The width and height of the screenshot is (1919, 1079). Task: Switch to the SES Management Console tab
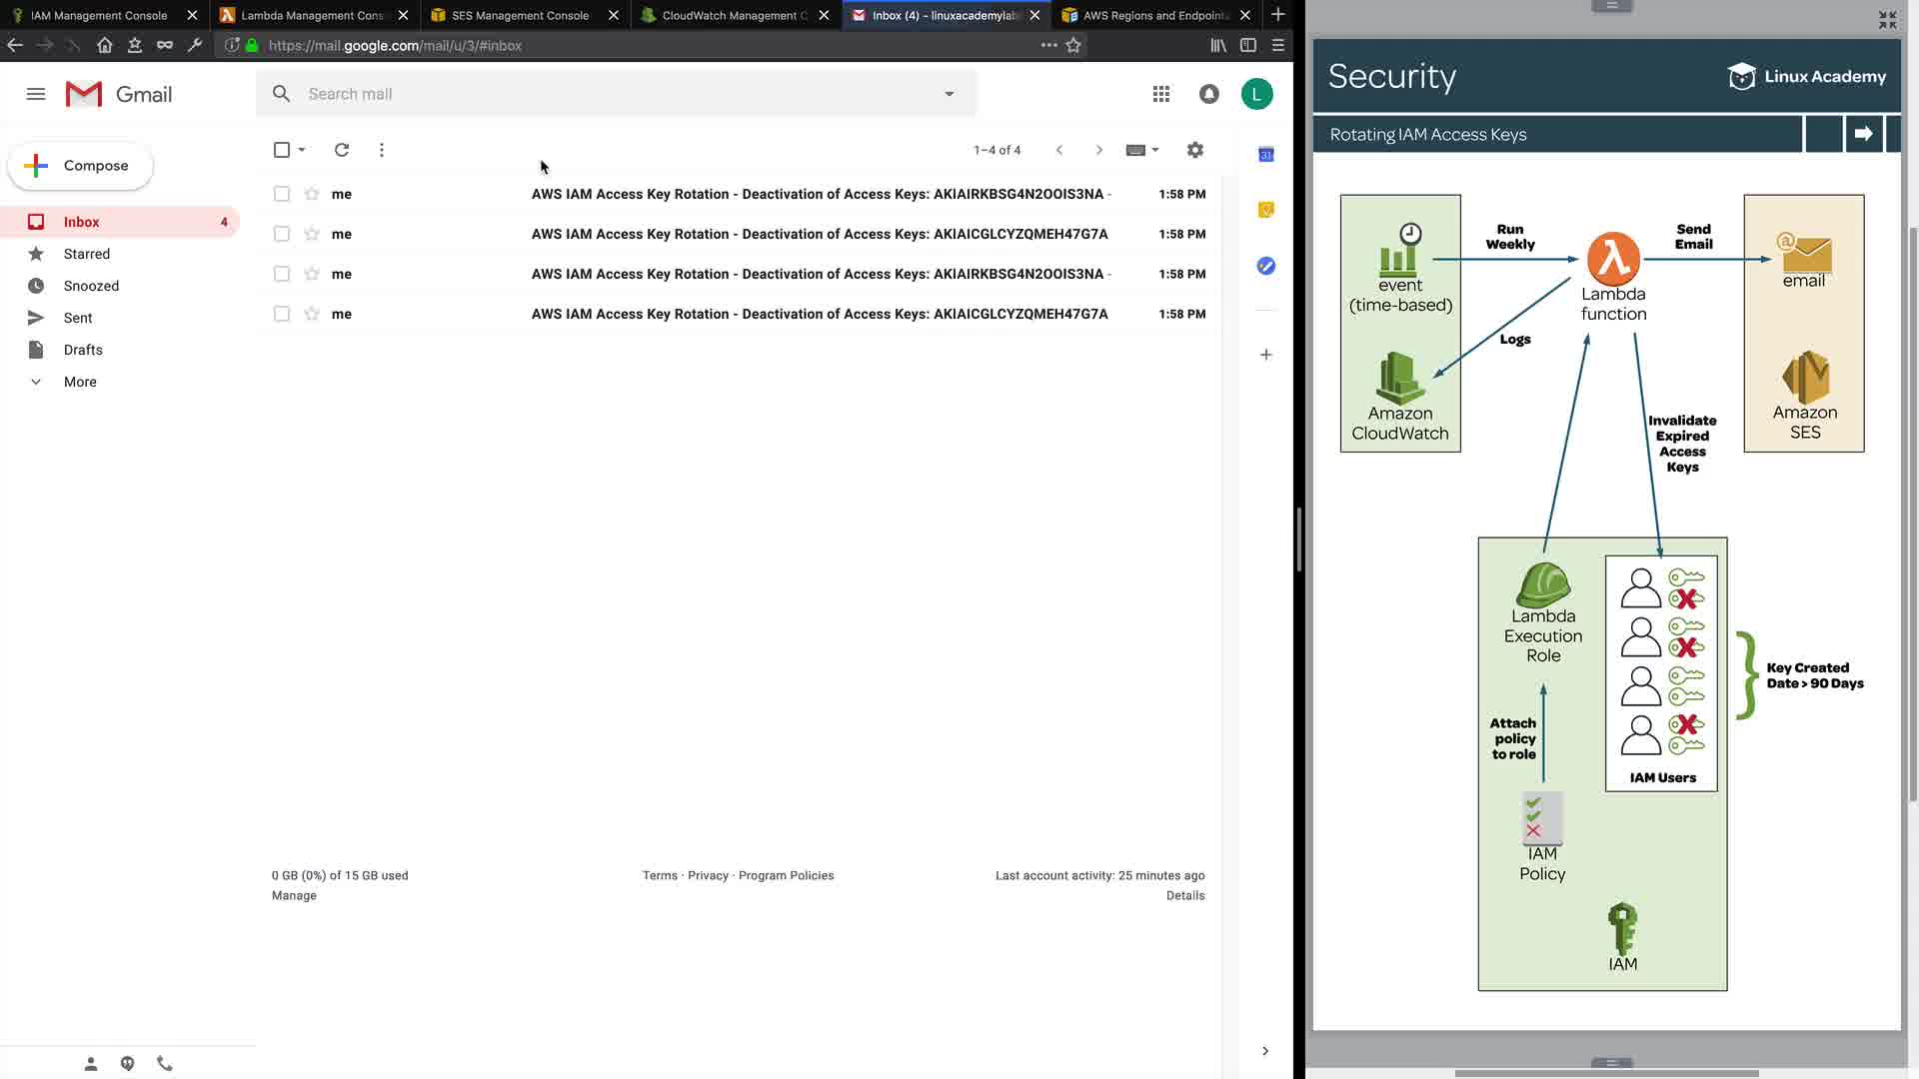tap(520, 15)
